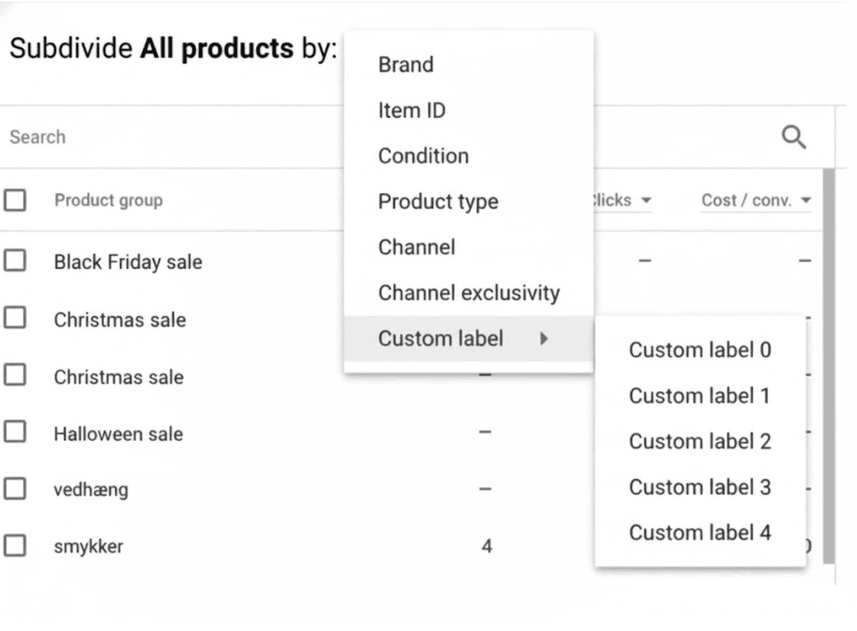Choose Channel from the subdivide options
The width and height of the screenshot is (857, 631).
[x=416, y=246]
